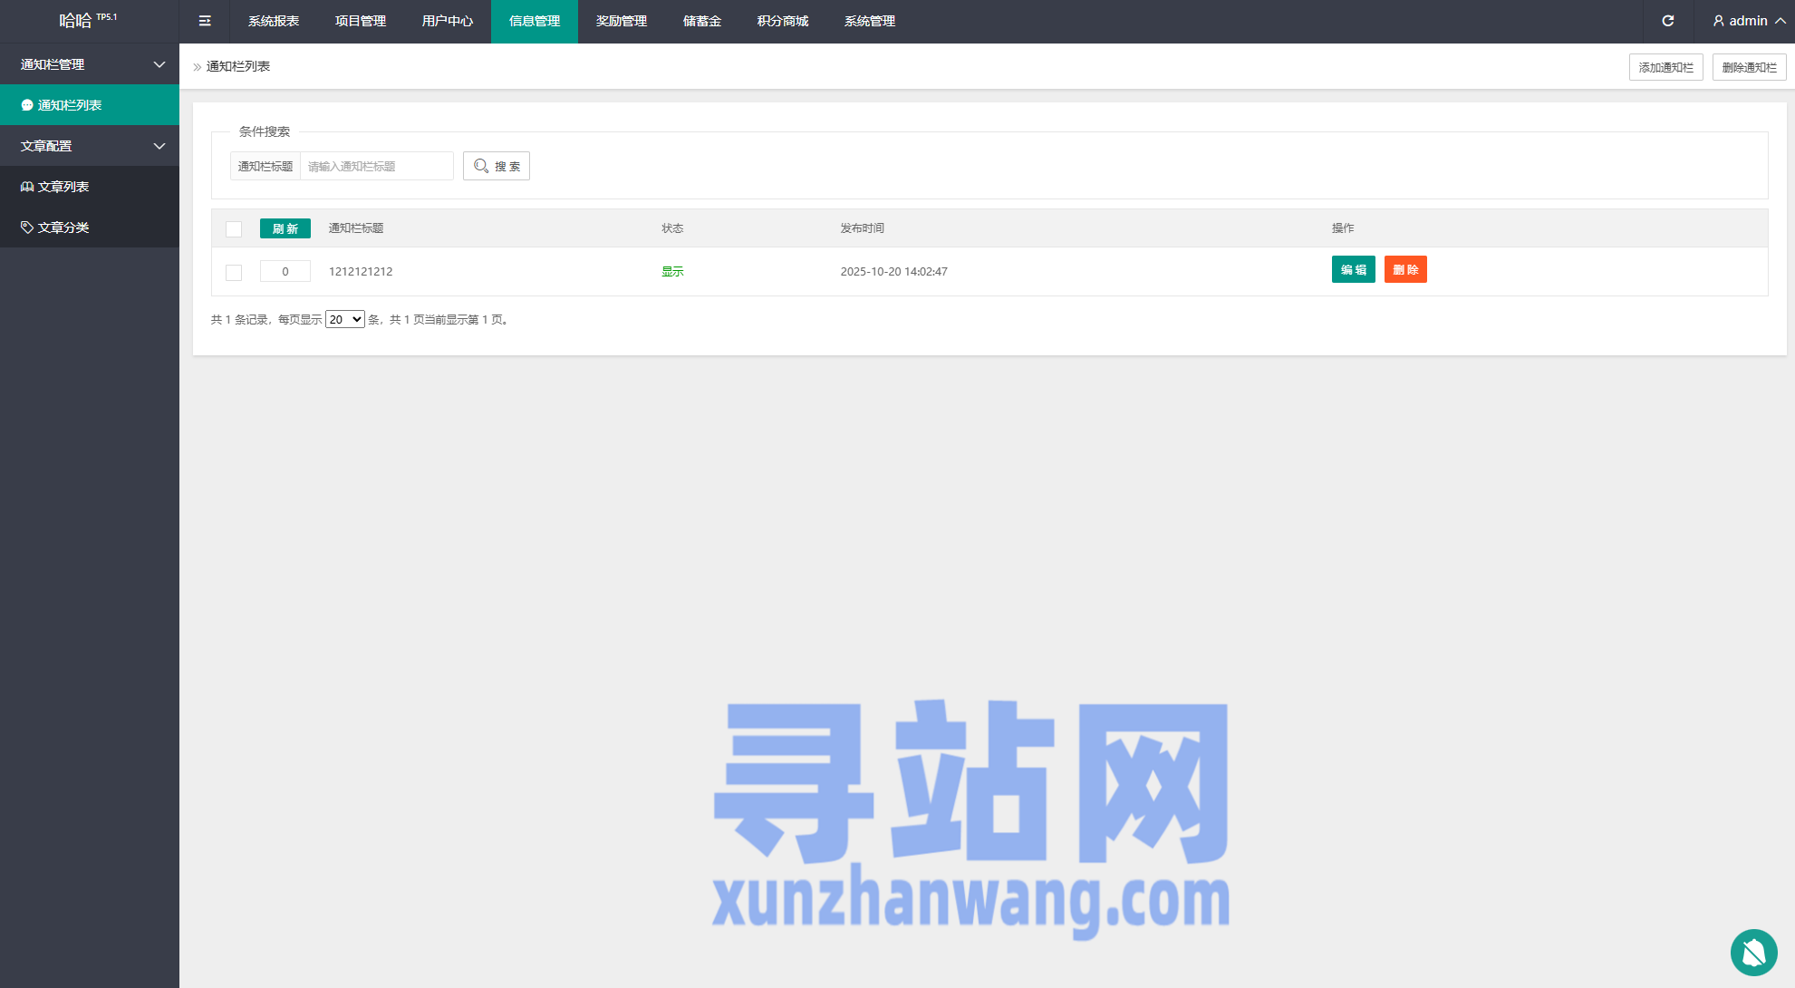
Task: Open the per-page count dropdown showing 20
Action: point(344,319)
